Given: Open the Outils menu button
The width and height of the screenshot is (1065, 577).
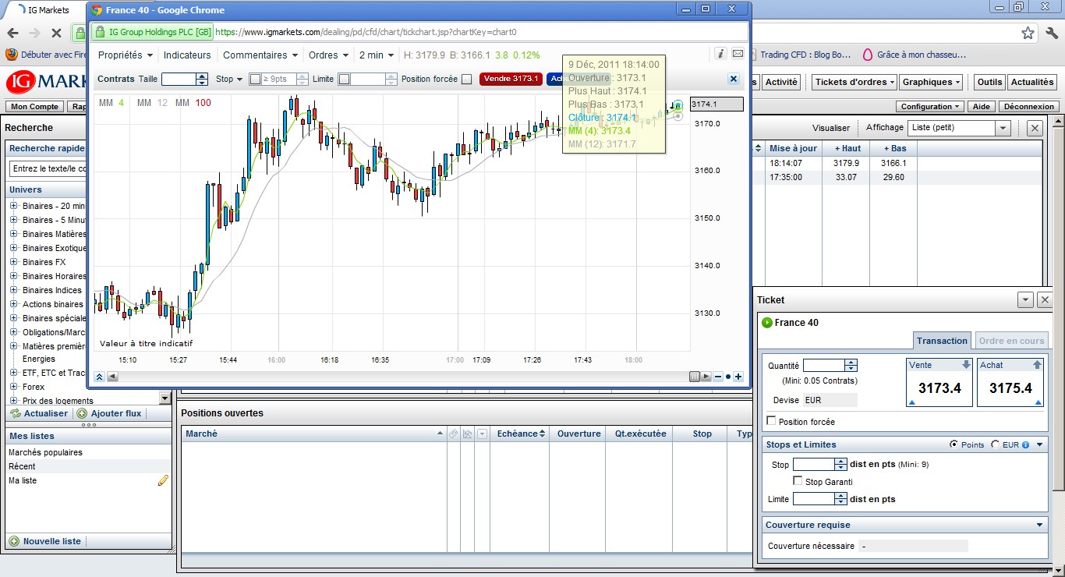Looking at the screenshot, I should click(x=989, y=82).
